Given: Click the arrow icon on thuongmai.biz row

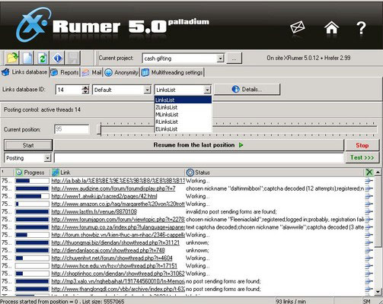Looking at the screenshot, I should pos(369,242).
